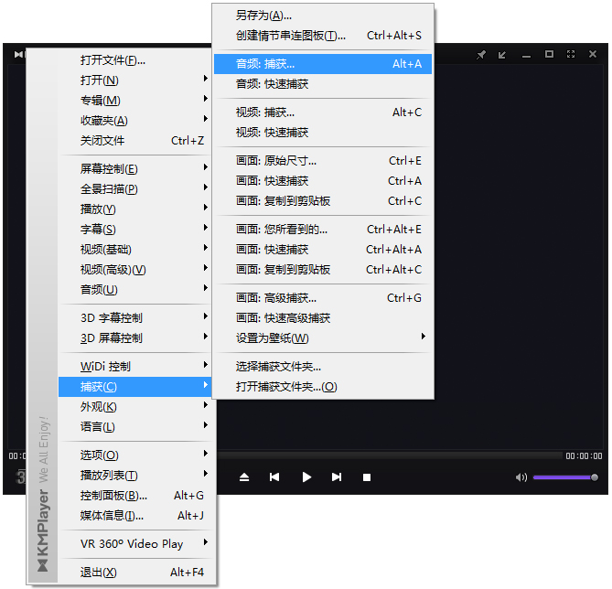Click the previous track button
Viewport: 612px width, 589px height.
(x=274, y=477)
